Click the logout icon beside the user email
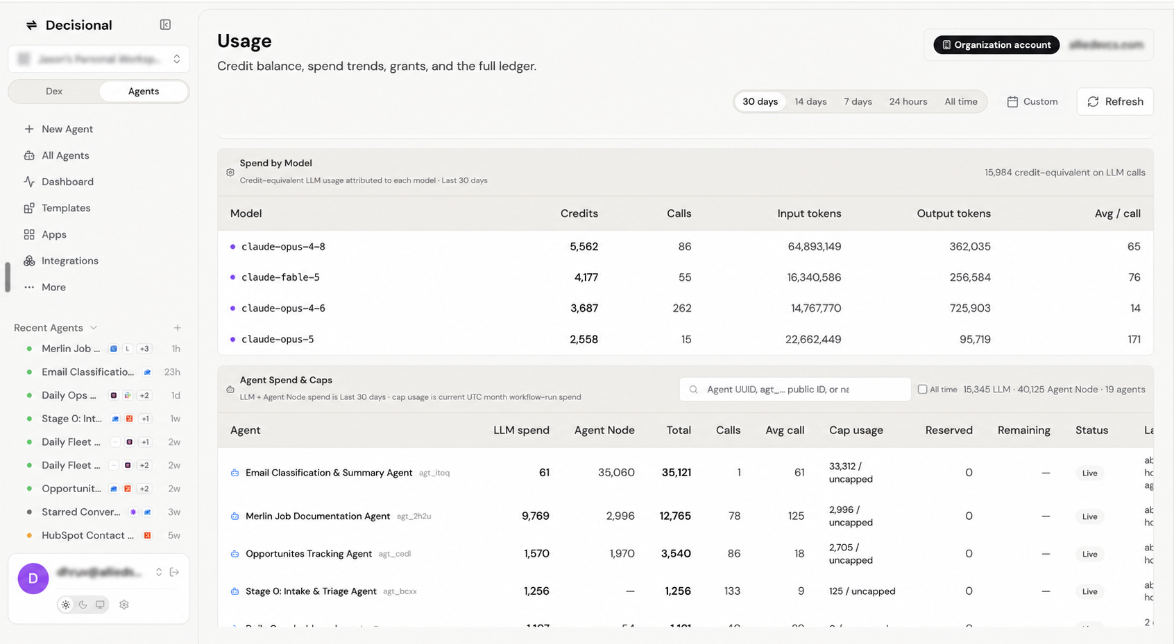1174x644 pixels. [x=174, y=572]
